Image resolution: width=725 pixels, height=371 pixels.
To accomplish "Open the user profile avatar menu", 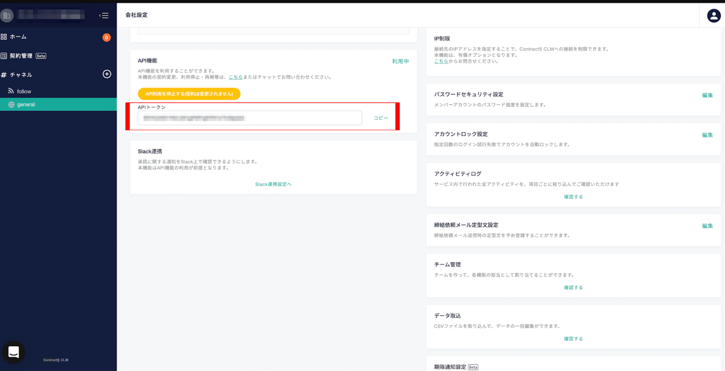I will [x=713, y=16].
